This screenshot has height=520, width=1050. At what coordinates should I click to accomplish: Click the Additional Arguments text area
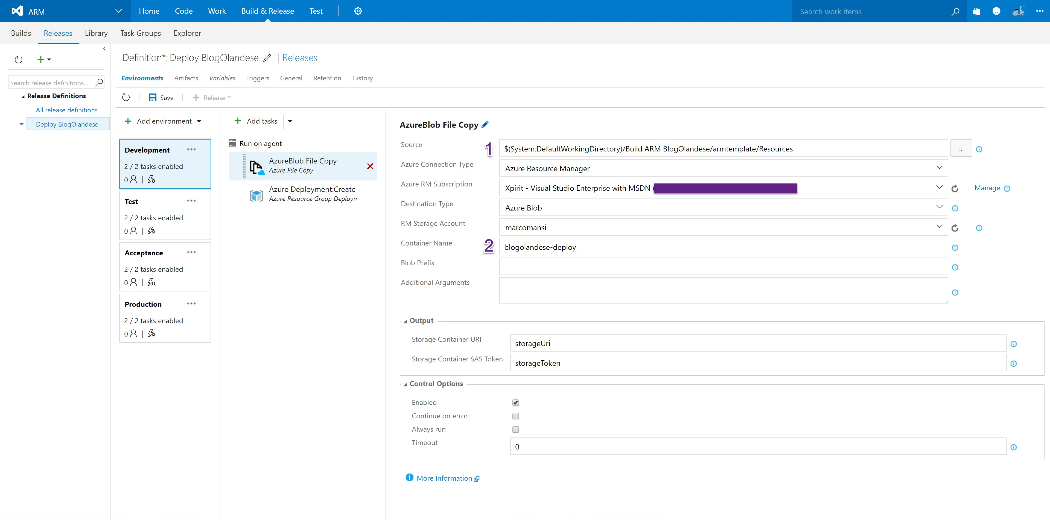click(x=723, y=291)
